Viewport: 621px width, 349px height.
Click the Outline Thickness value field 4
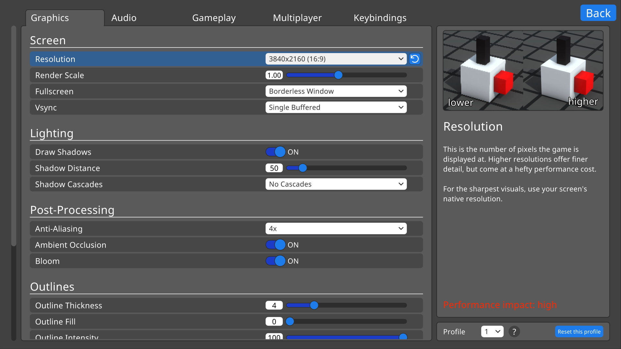[274, 305]
